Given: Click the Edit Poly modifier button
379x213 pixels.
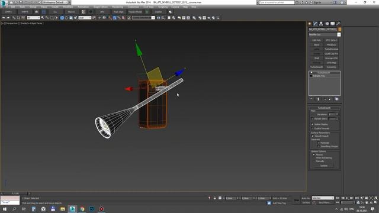Looking at the screenshot, I should pos(317,40).
